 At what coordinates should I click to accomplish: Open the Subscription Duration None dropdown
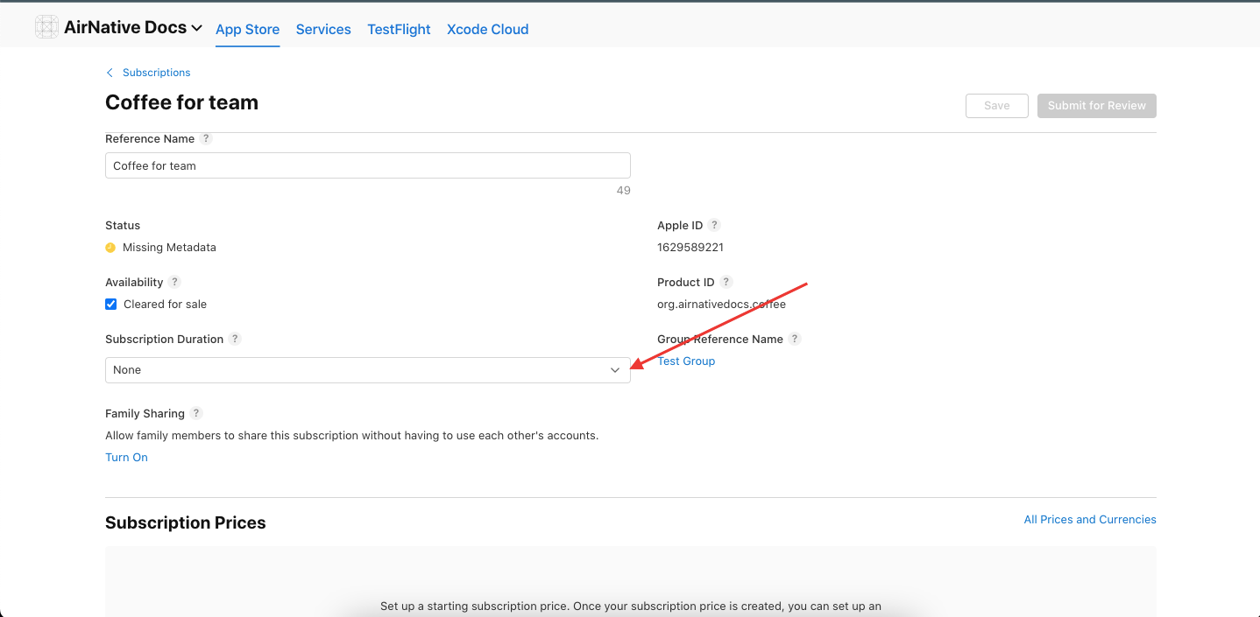coord(368,370)
